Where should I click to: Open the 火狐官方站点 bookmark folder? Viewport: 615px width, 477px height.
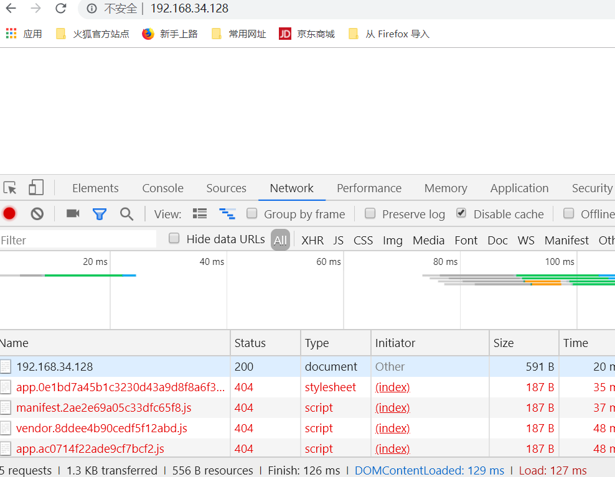[93, 34]
